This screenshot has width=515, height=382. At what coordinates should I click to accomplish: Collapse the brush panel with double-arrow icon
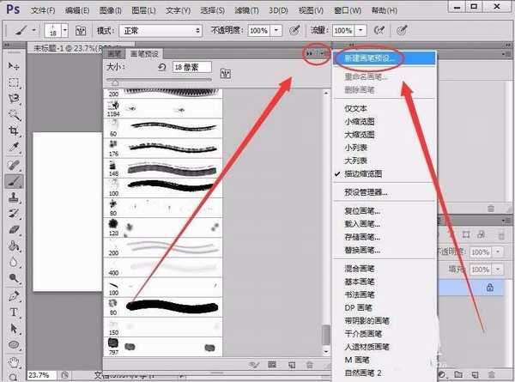point(308,54)
